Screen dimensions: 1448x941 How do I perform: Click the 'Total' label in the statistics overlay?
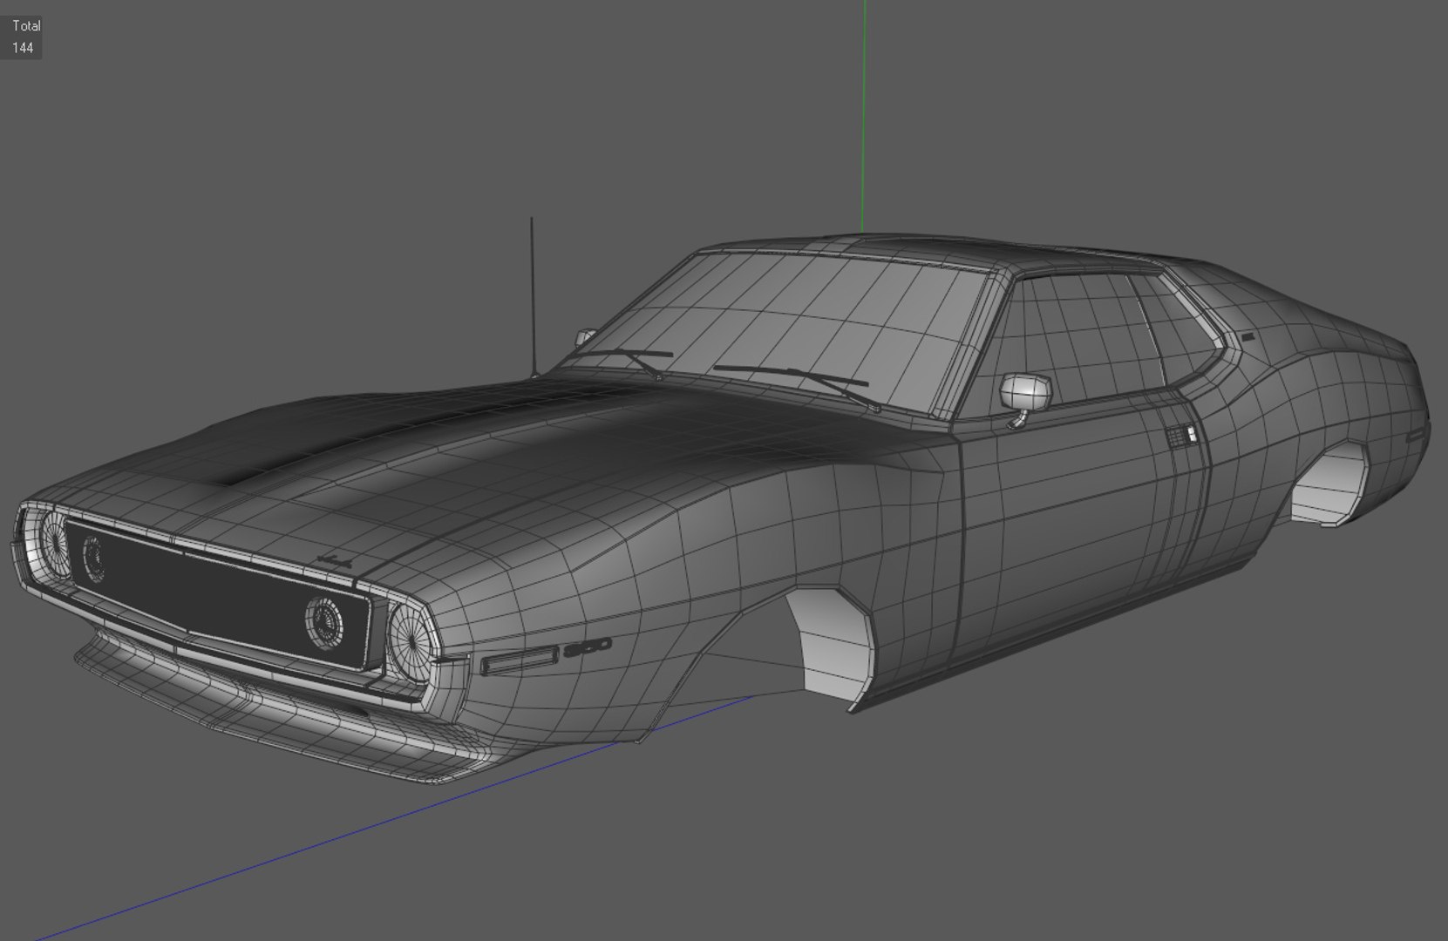click(26, 26)
